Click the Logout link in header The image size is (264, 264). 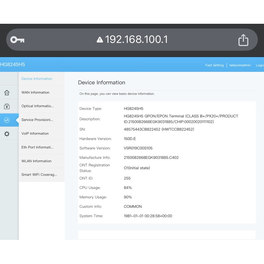point(260,65)
